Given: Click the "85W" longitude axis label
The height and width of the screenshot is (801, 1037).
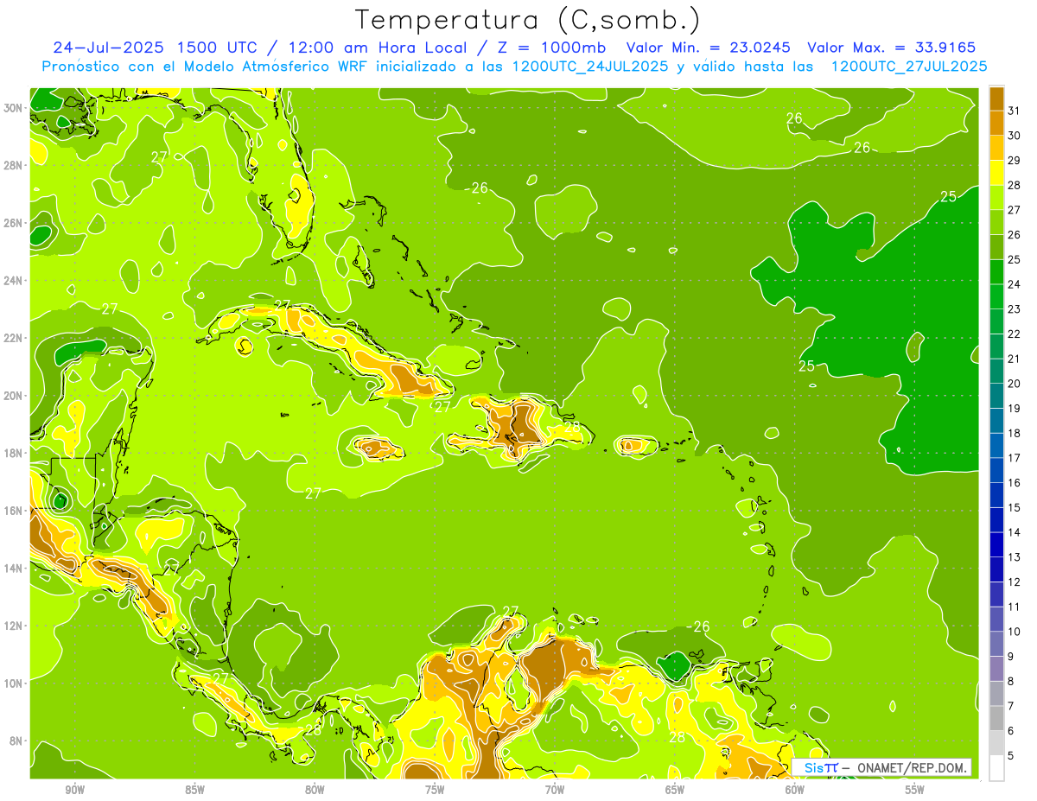Looking at the screenshot, I should pyautogui.click(x=195, y=790).
